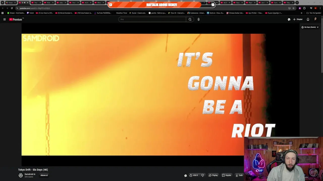This screenshot has height=181, width=323.
Task: Open the Chinese Zodiac Calc bookmark
Action: [235, 13]
